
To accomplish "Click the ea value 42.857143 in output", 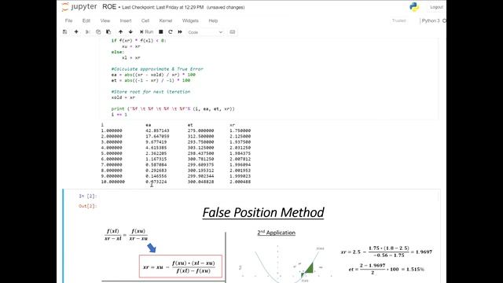I will [x=157, y=130].
